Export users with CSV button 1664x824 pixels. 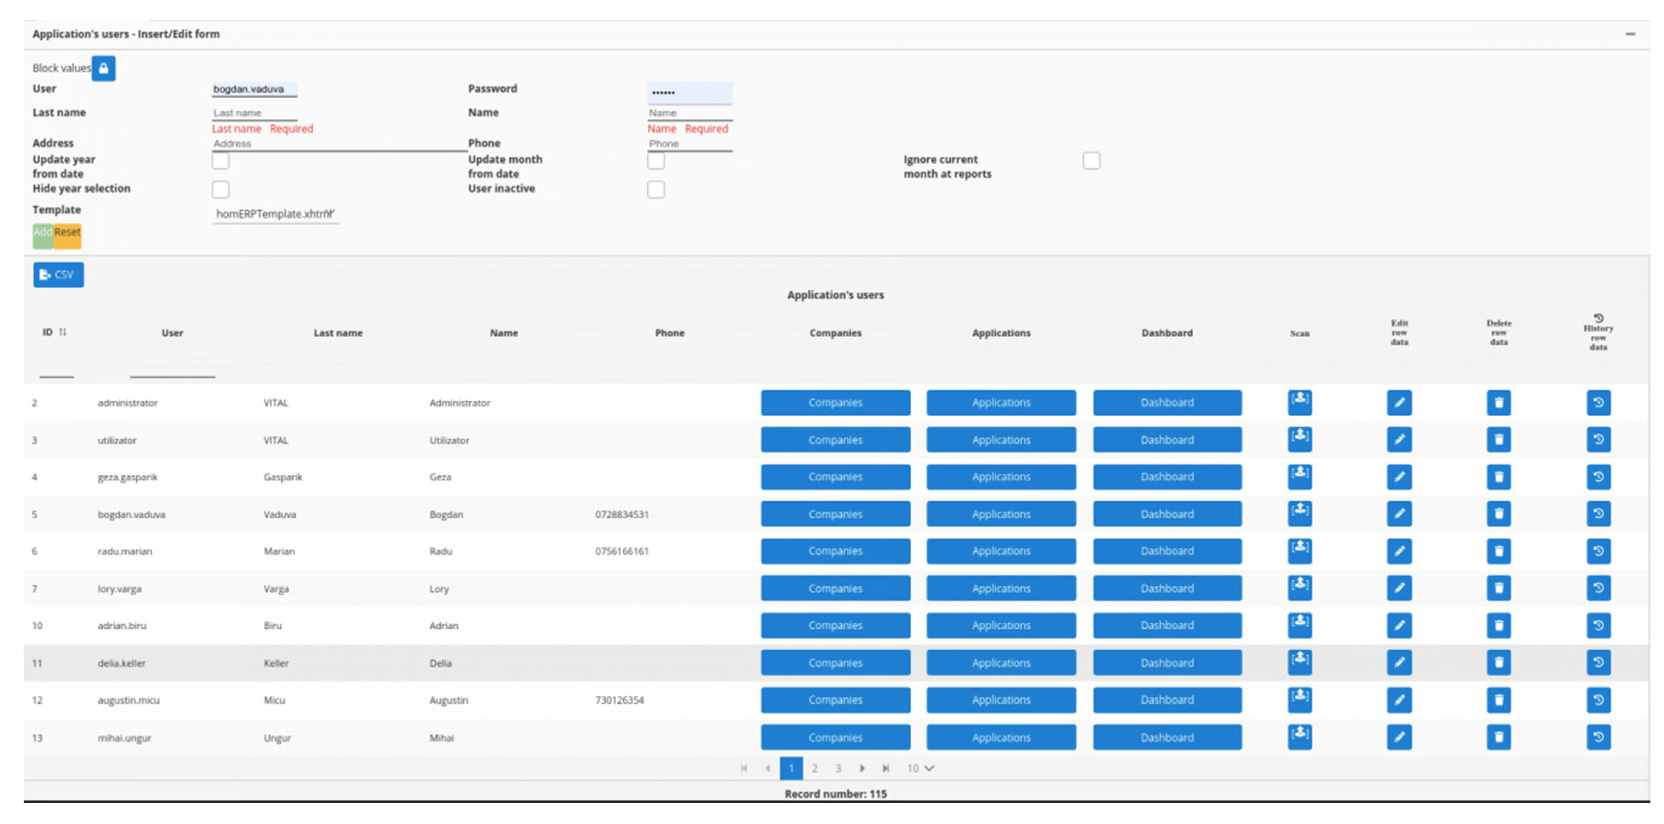point(58,275)
